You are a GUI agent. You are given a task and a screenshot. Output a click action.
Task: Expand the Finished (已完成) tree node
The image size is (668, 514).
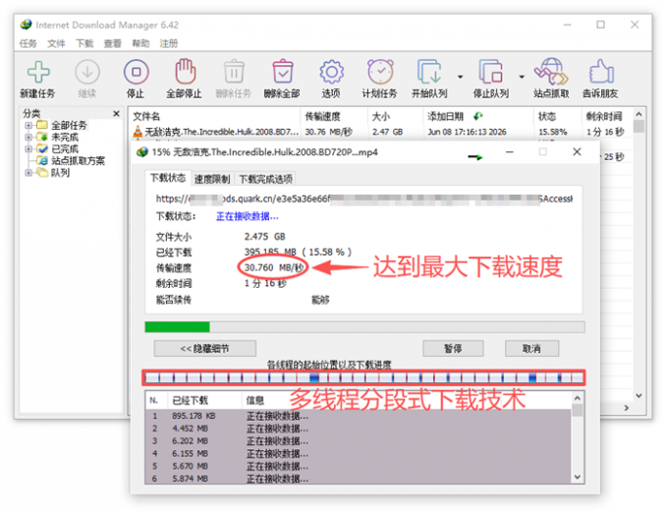pos(28,148)
